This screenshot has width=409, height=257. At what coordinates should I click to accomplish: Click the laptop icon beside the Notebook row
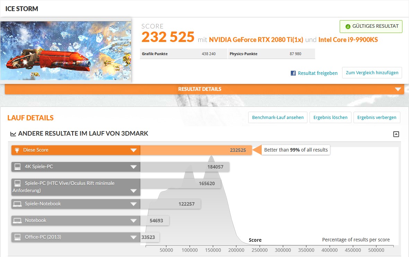click(x=17, y=221)
